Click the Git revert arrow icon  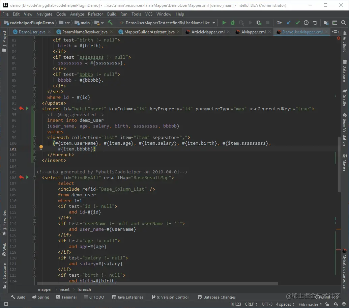tap(315, 23)
